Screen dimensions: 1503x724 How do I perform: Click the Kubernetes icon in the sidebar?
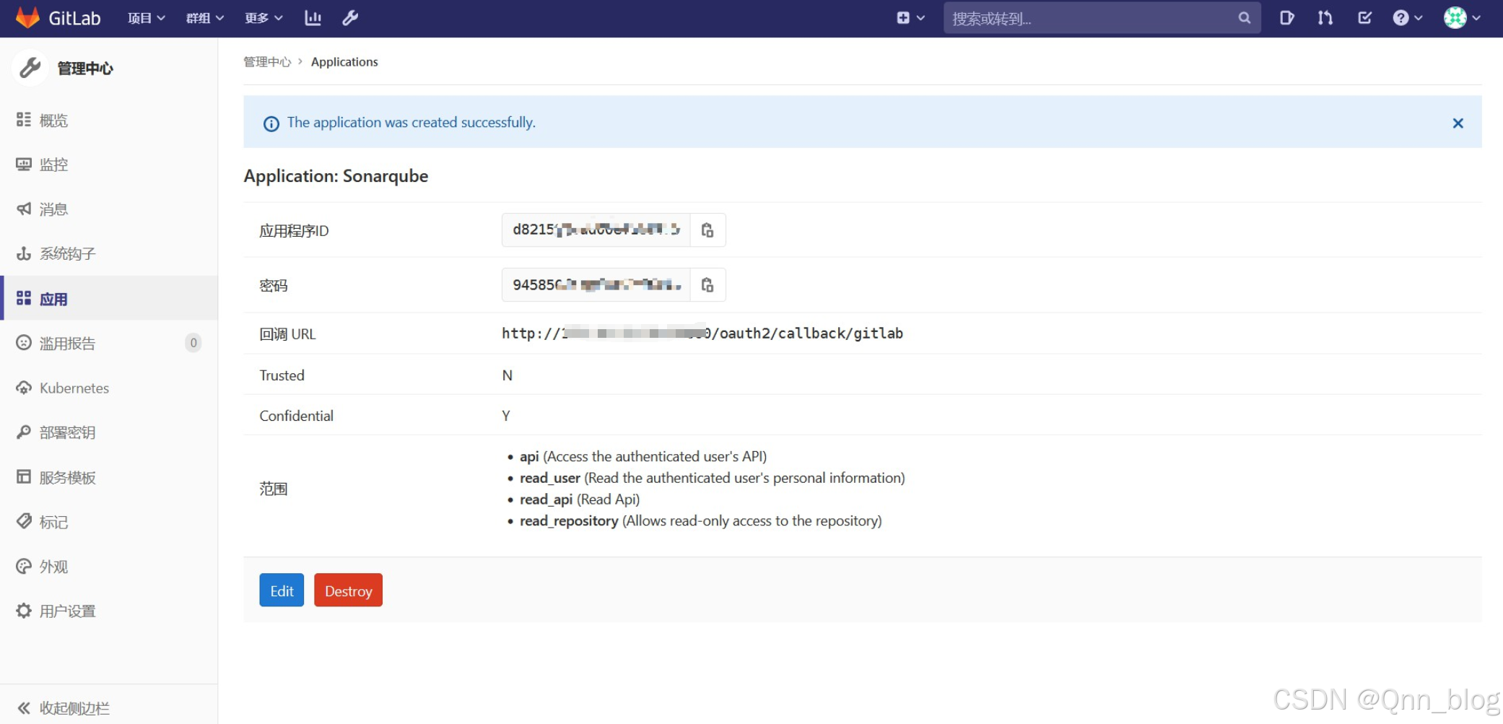coord(24,388)
